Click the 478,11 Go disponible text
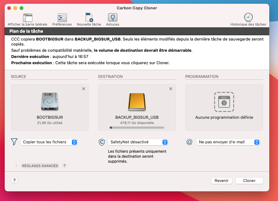The width and height of the screenshot is (278, 201). (137, 123)
